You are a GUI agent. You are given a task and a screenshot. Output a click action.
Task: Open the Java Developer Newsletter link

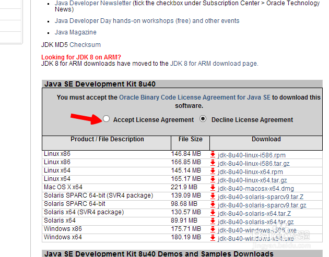tap(93, 3)
